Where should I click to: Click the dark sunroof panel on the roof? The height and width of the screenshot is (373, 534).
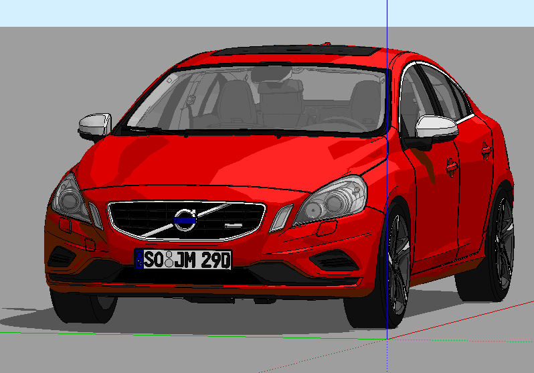click(296, 51)
